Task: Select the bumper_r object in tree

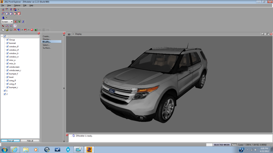Action: click(x=14, y=87)
